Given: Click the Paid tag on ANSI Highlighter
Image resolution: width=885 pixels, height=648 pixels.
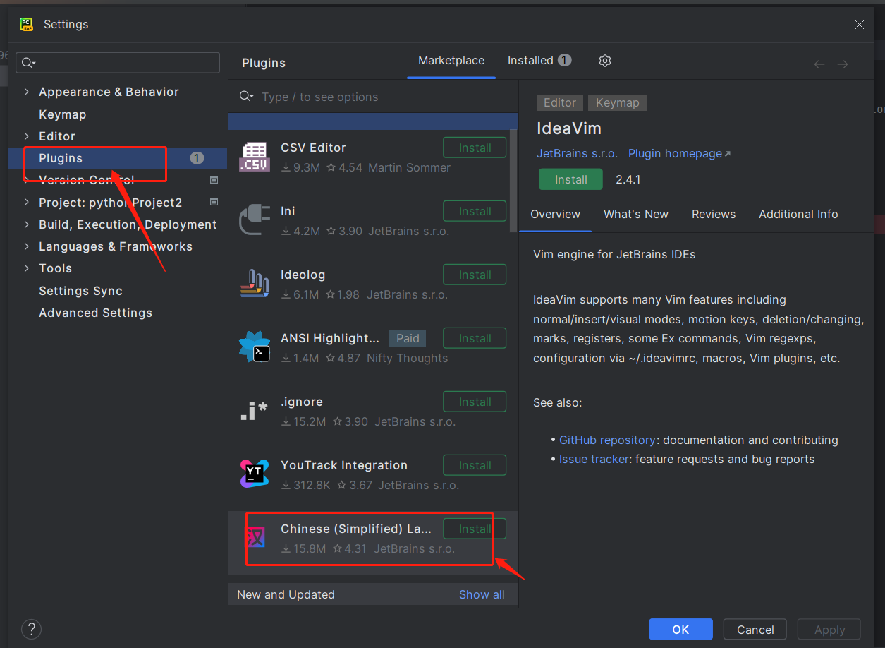Looking at the screenshot, I should pos(408,338).
